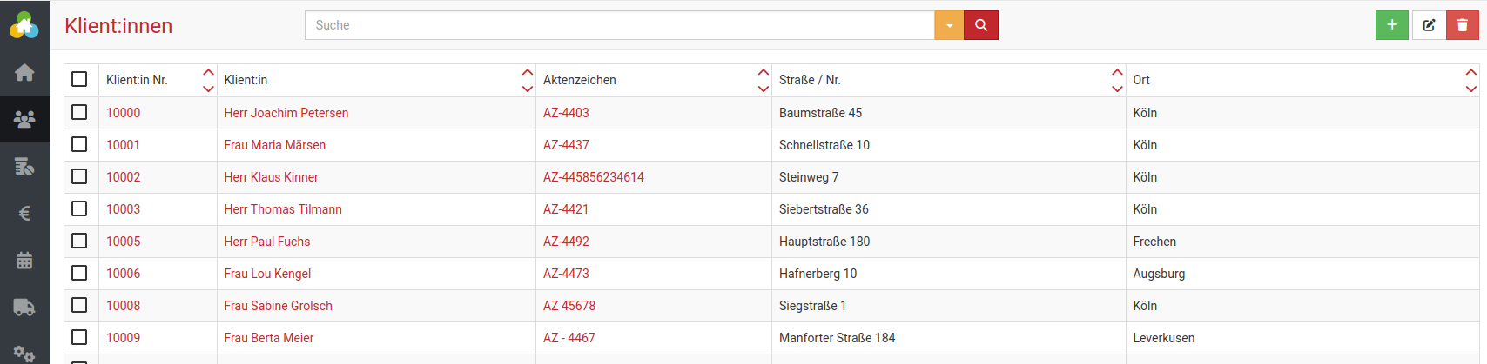Image resolution: width=1487 pixels, height=364 pixels.
Task: Sort the Ort column using its arrows
Action: tap(1470, 80)
